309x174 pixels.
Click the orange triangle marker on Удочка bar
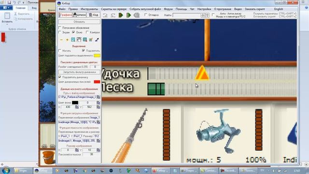pyautogui.click(x=202, y=73)
